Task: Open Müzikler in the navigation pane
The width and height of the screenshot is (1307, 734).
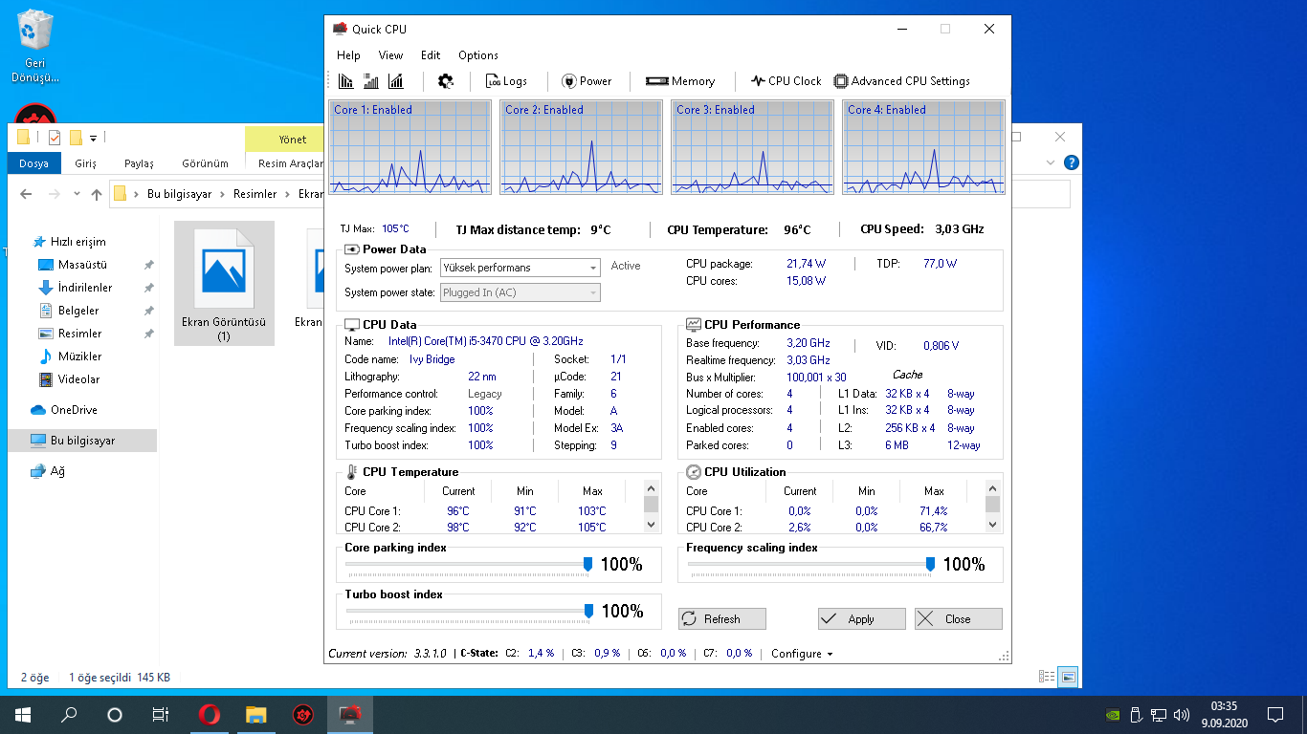Action: pos(79,356)
